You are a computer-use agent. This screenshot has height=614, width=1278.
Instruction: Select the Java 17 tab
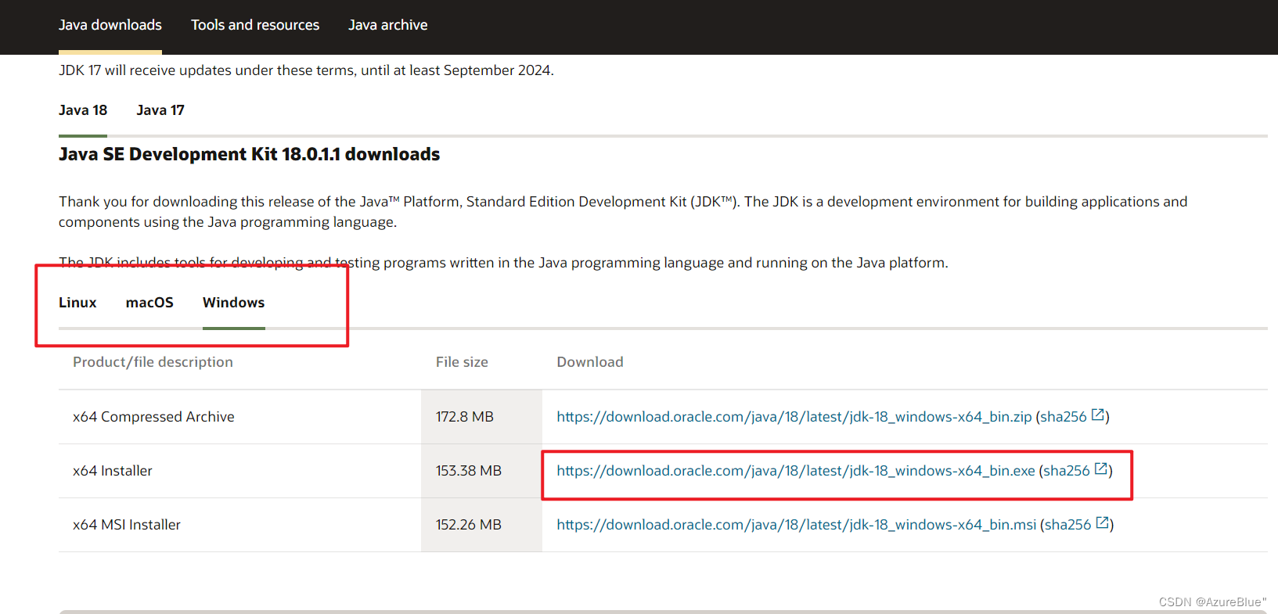click(x=160, y=110)
